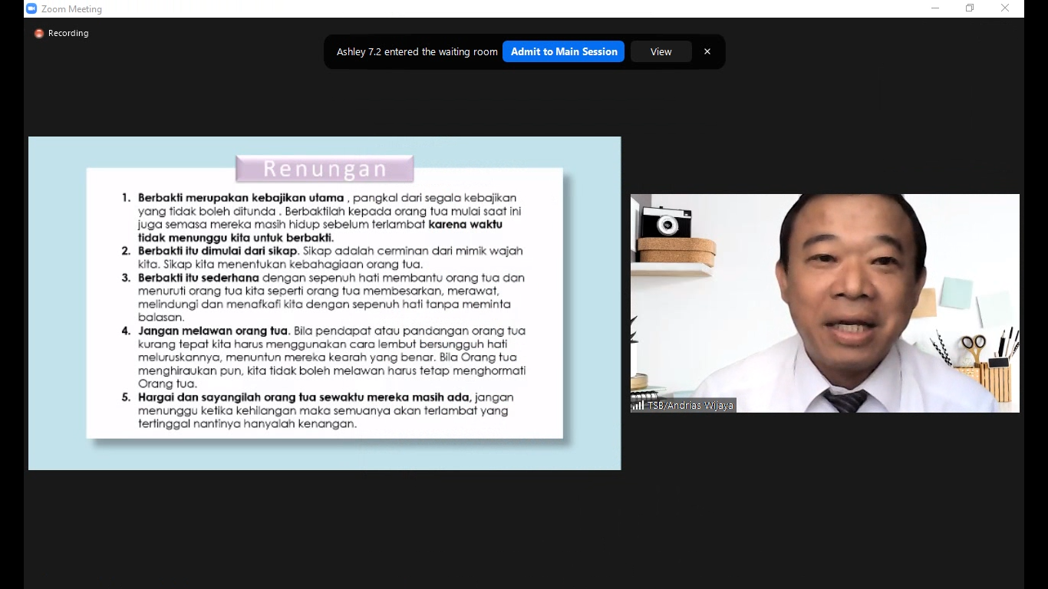Click slide point "Berbakti itu dimulai dari sikap"
The image size is (1048, 589).
point(217,251)
